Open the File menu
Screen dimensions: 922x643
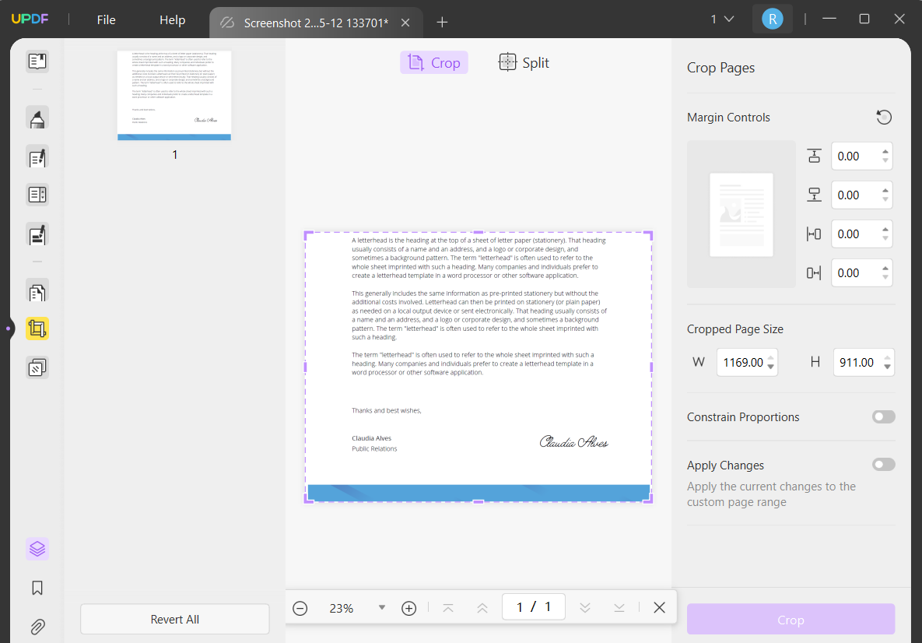click(106, 19)
